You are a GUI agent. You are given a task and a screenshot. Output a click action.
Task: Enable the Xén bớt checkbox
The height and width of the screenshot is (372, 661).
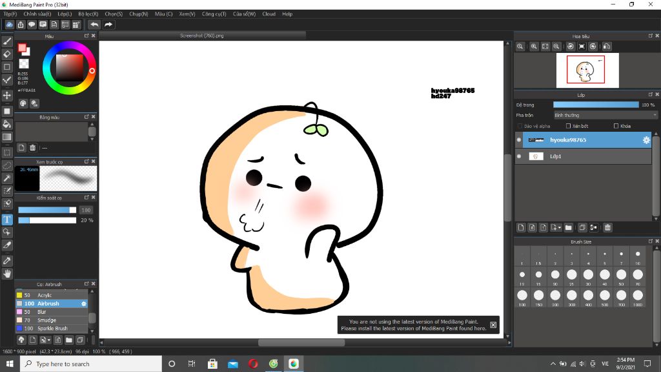pos(568,126)
